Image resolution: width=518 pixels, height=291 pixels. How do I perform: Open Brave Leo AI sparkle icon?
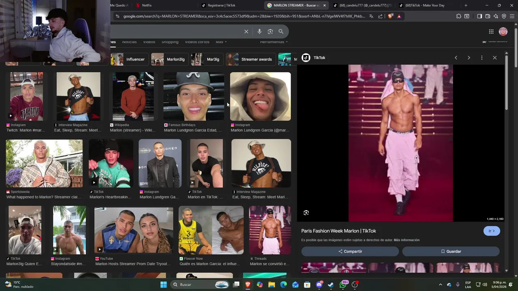tap(496, 16)
